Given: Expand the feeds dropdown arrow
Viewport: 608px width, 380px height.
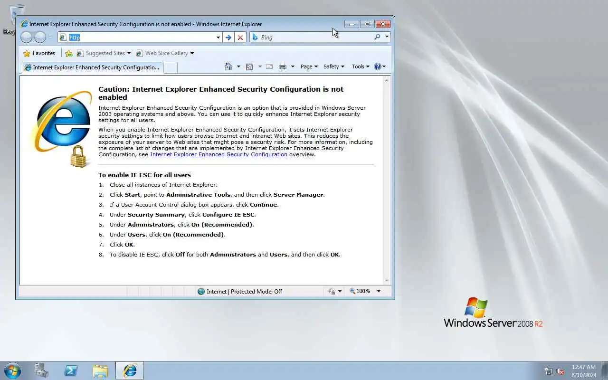Looking at the screenshot, I should tap(260, 66).
